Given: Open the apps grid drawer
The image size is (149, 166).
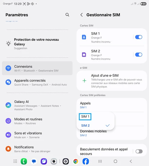Looking at the screenshot, I should (15, 161).
